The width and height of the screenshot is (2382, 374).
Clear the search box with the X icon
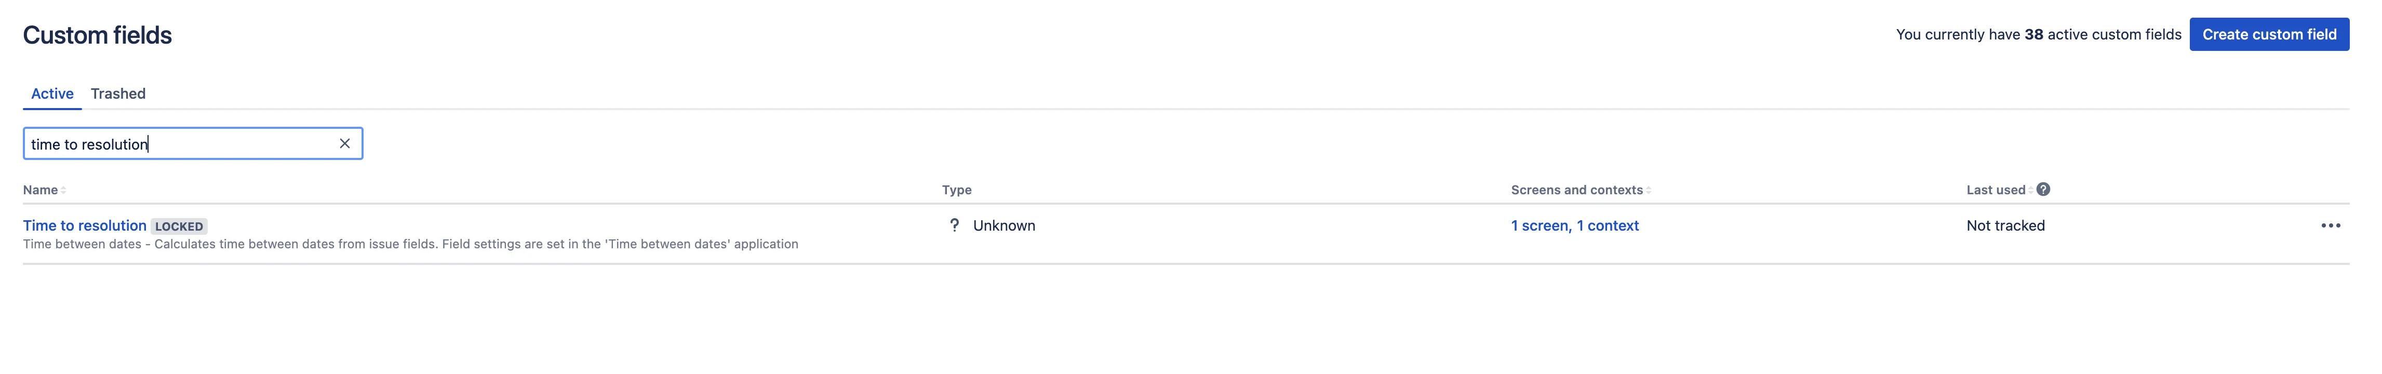point(344,143)
